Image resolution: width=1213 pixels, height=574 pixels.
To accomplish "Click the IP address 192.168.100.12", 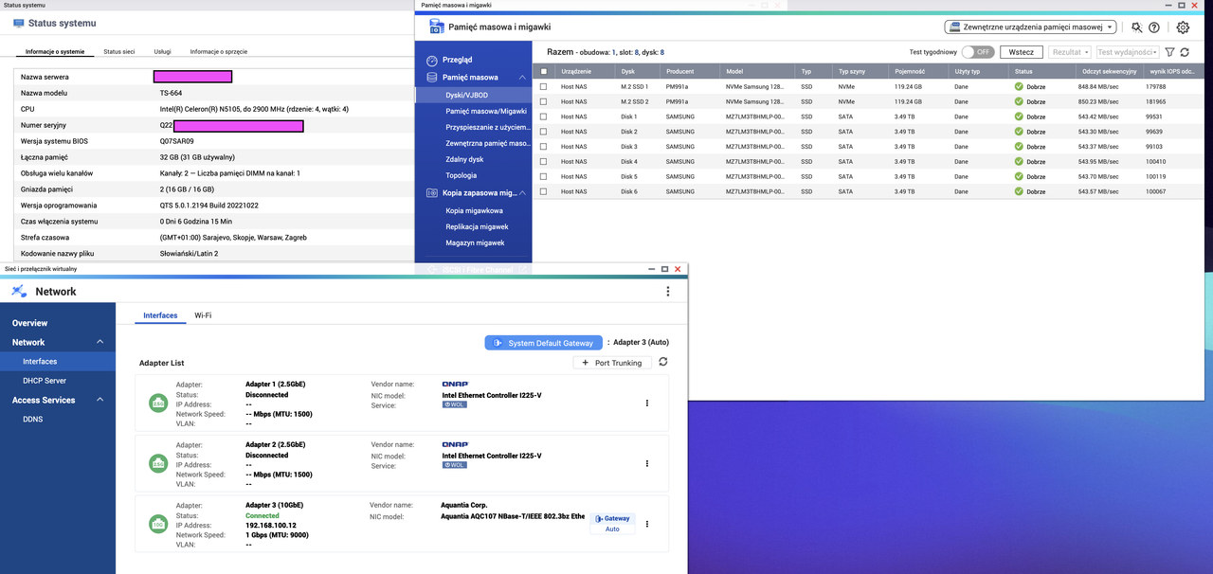I will tap(271, 525).
